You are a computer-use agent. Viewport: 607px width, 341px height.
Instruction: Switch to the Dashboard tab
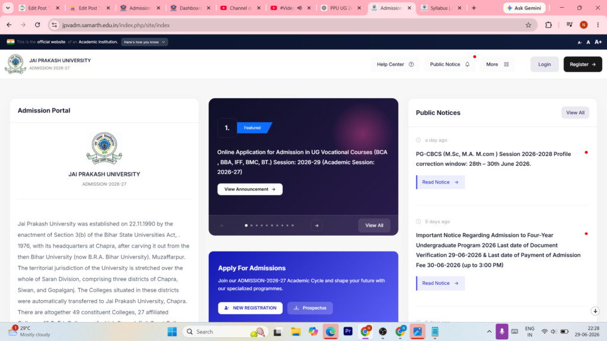point(190,8)
